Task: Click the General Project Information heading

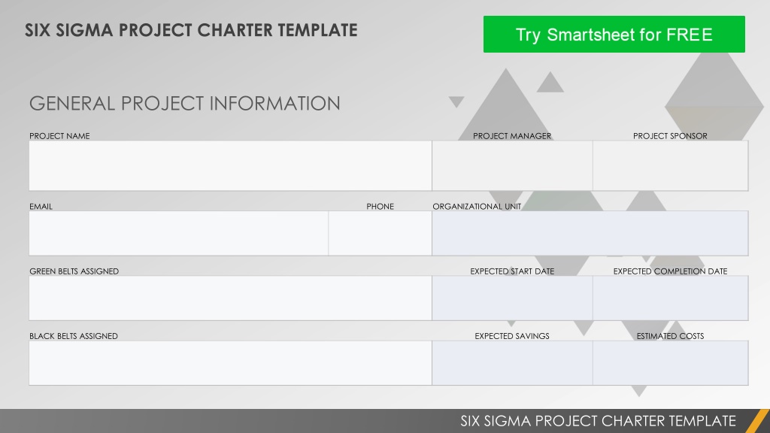Action: pos(185,104)
